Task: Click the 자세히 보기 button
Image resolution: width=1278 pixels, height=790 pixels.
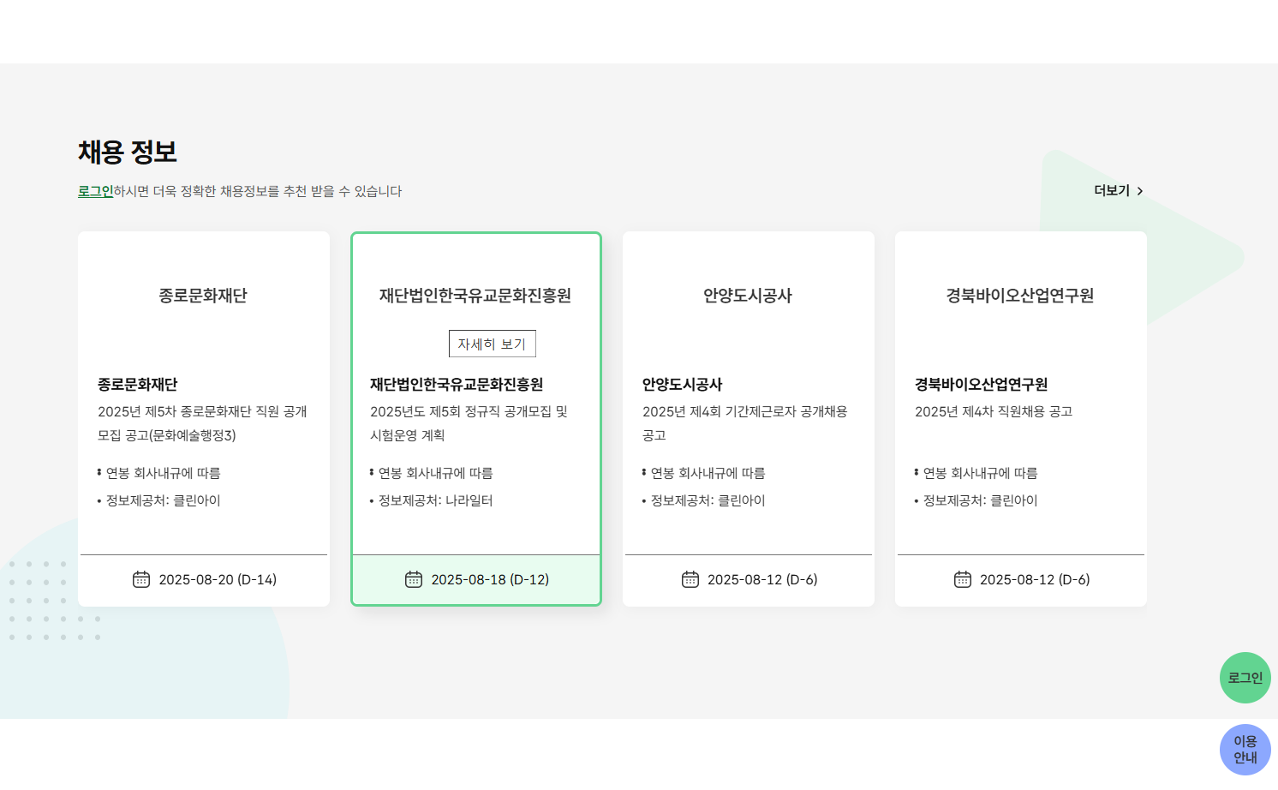Action: [492, 344]
